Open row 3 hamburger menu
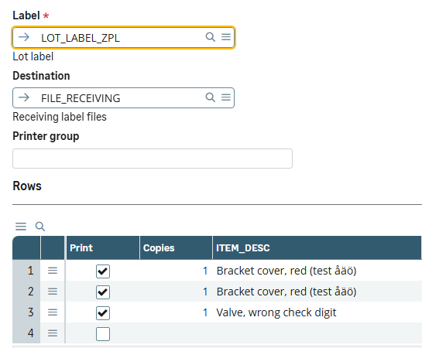The width and height of the screenshot is (422, 348). click(53, 312)
